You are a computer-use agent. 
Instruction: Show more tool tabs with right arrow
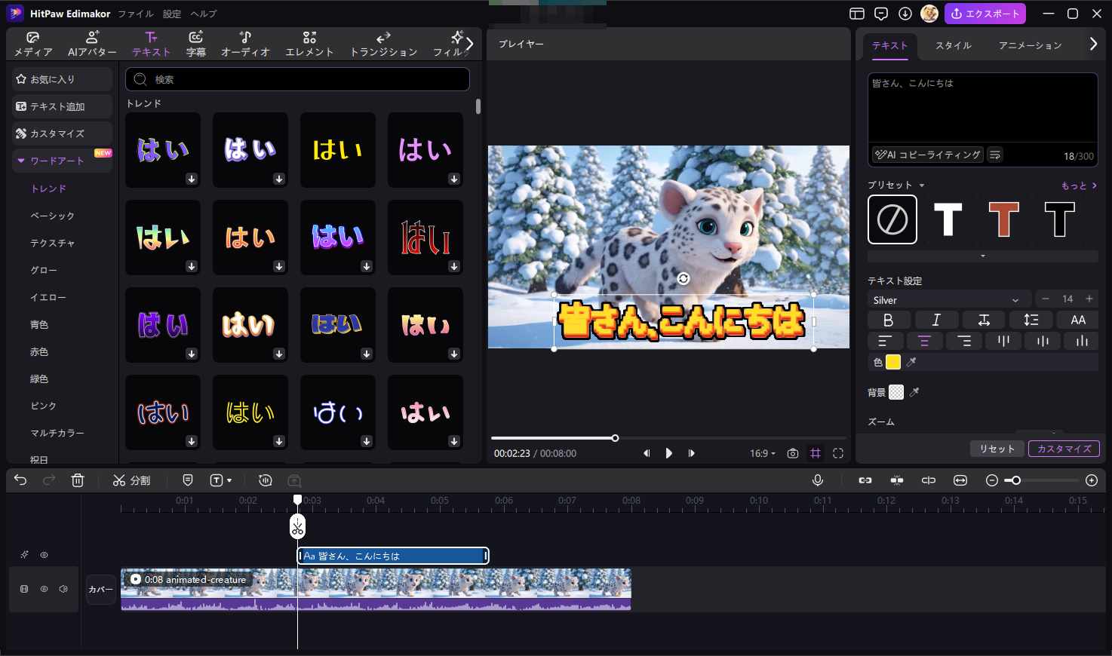(469, 44)
